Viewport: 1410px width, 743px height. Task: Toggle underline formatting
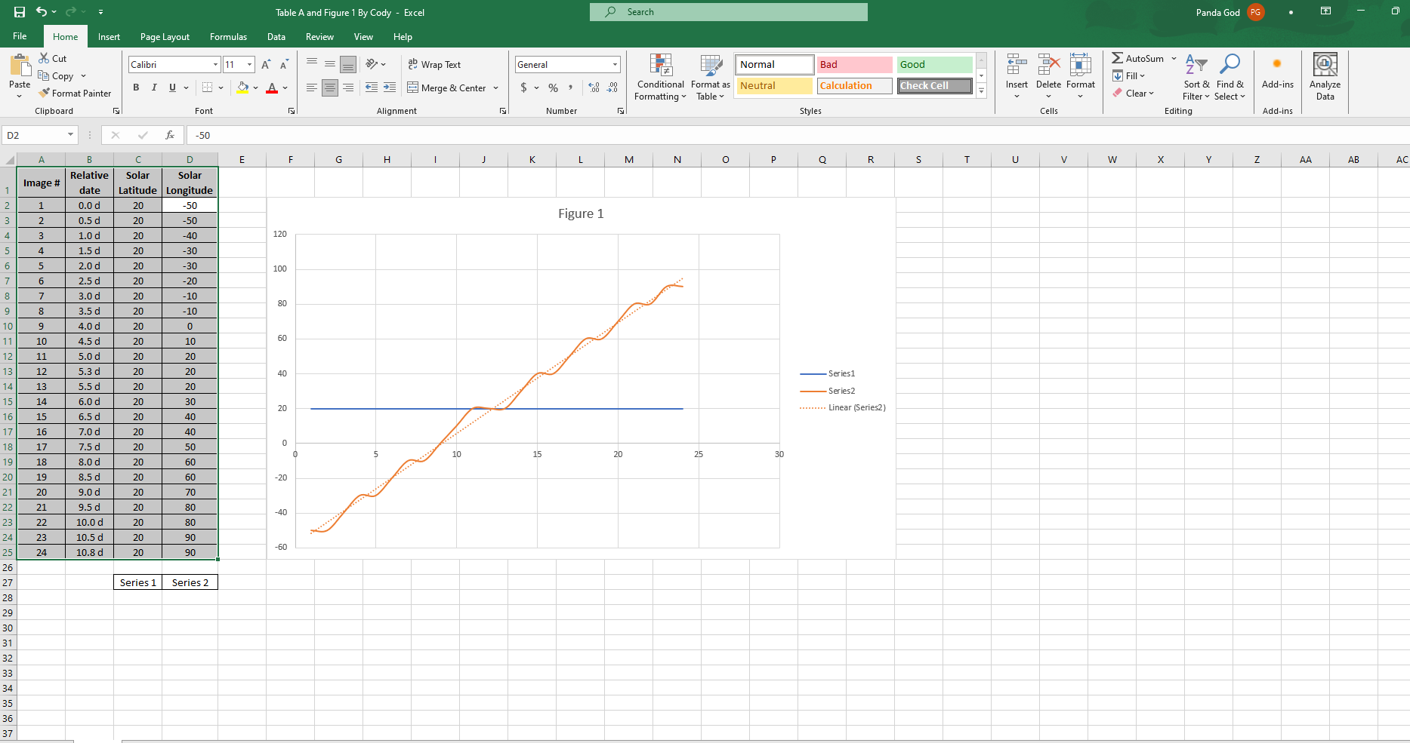click(171, 88)
